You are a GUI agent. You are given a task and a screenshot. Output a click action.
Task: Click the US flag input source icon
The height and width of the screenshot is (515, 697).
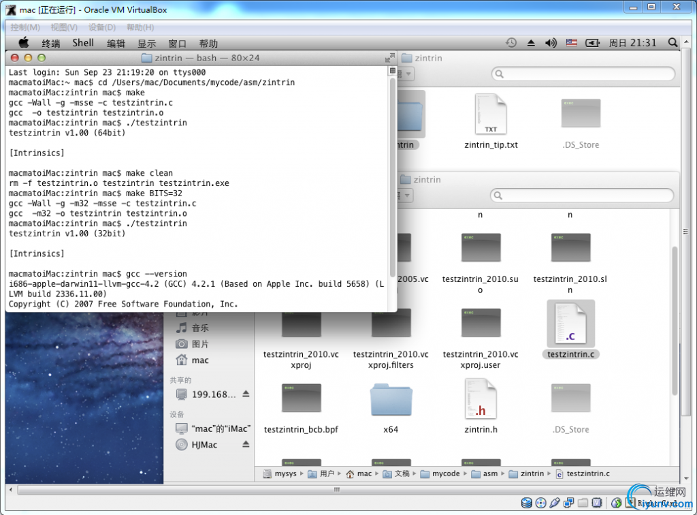[x=571, y=43]
